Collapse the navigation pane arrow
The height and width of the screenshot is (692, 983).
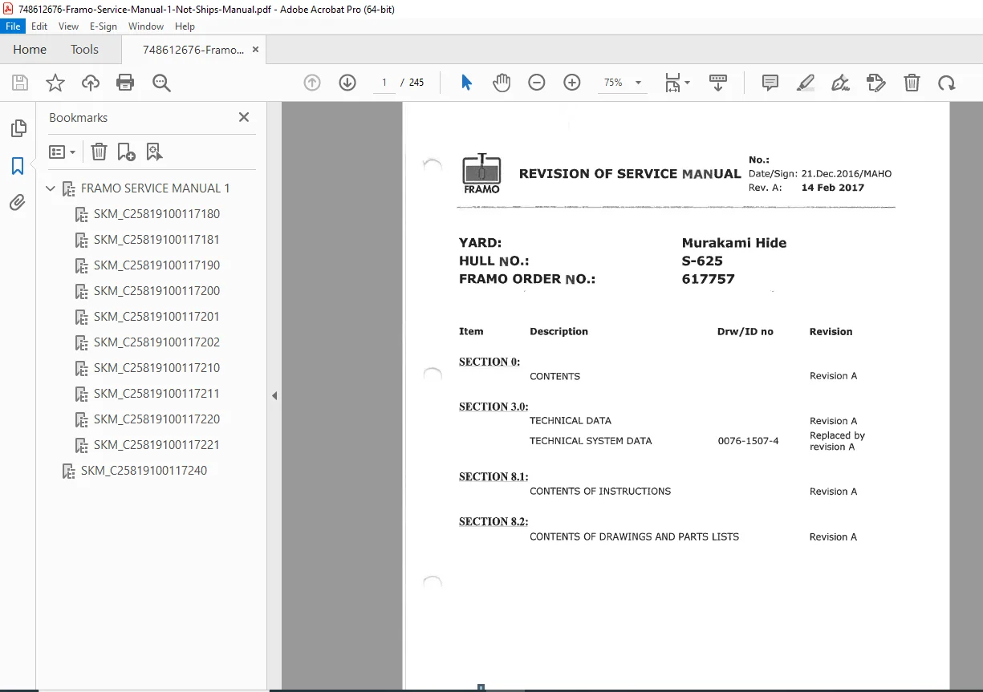[x=274, y=395]
